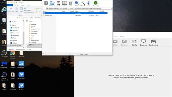
Task: Open ApowerMirror desktop shortcut
Action: point(21,65)
